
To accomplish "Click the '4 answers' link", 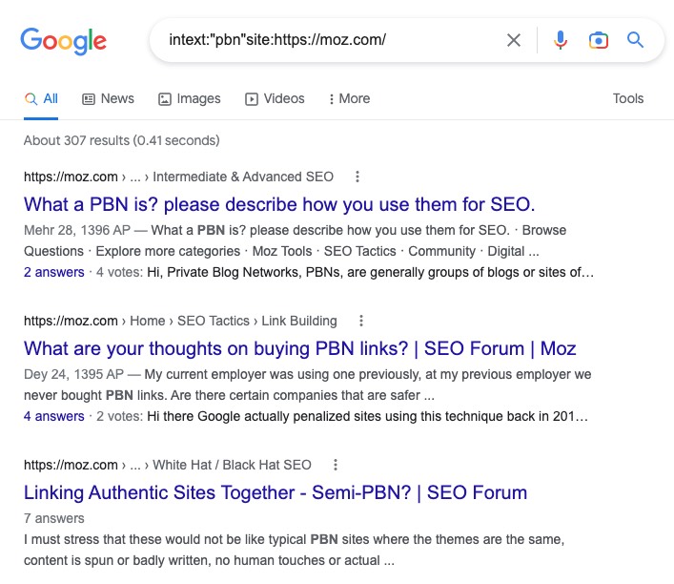I will pos(53,417).
